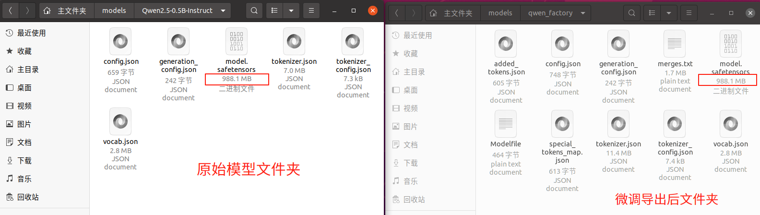Expand the qwen_factory path dropdown arrow
Image resolution: width=760 pixels, height=215 pixels.
[583, 13]
